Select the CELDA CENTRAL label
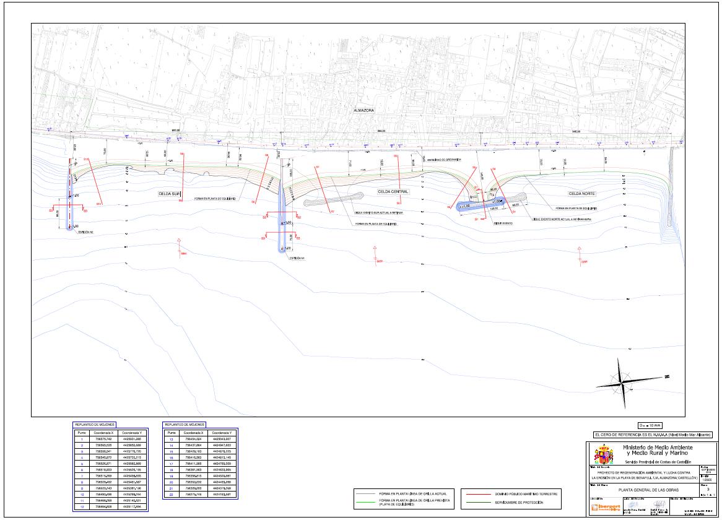The image size is (722, 520). 393,192
